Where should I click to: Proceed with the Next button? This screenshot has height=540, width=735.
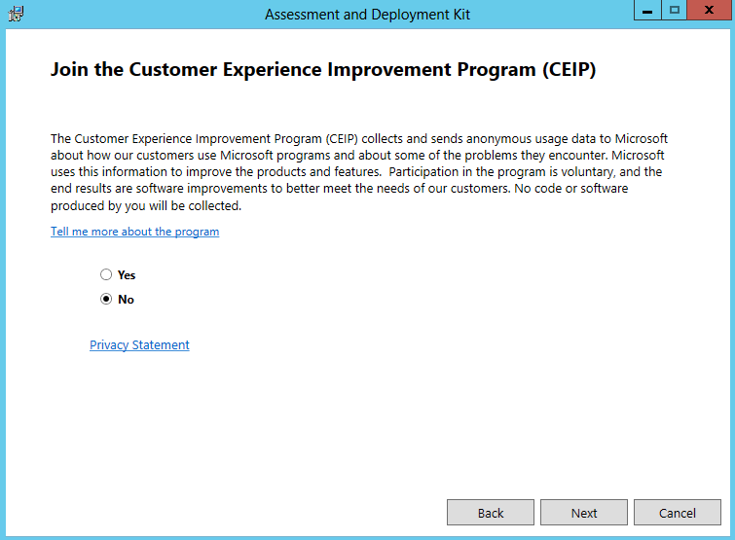[x=583, y=513]
